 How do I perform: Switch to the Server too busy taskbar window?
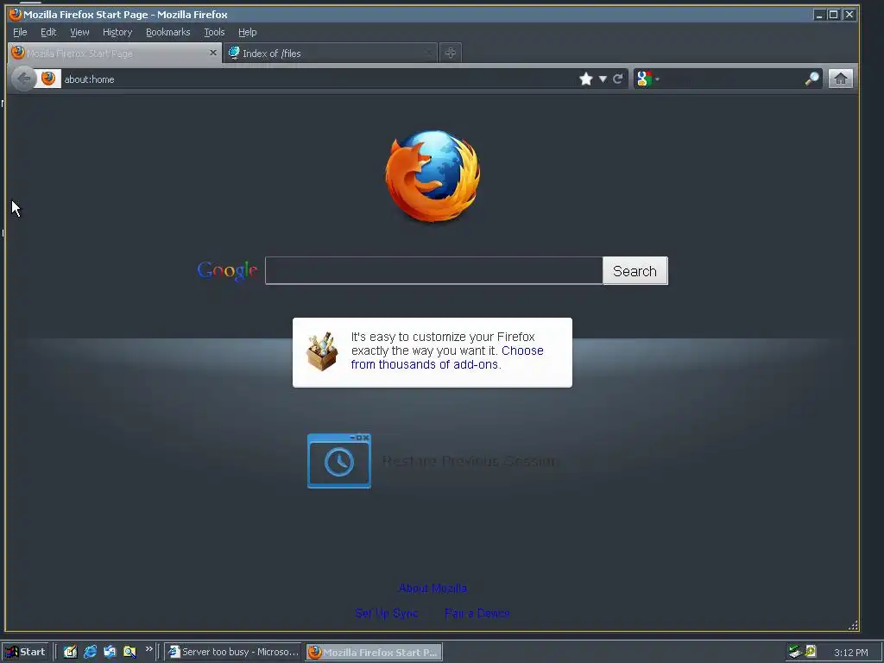tap(233, 652)
